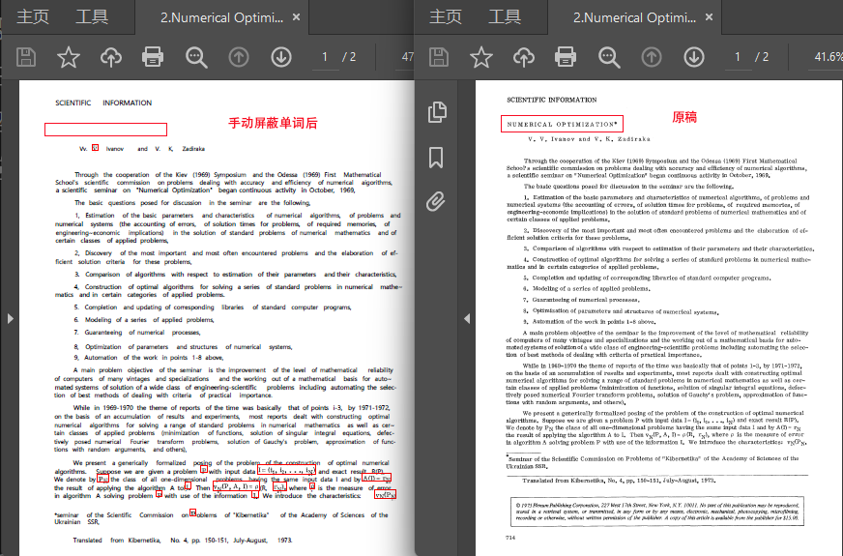
Task: Click page number field in right window
Action: click(738, 57)
